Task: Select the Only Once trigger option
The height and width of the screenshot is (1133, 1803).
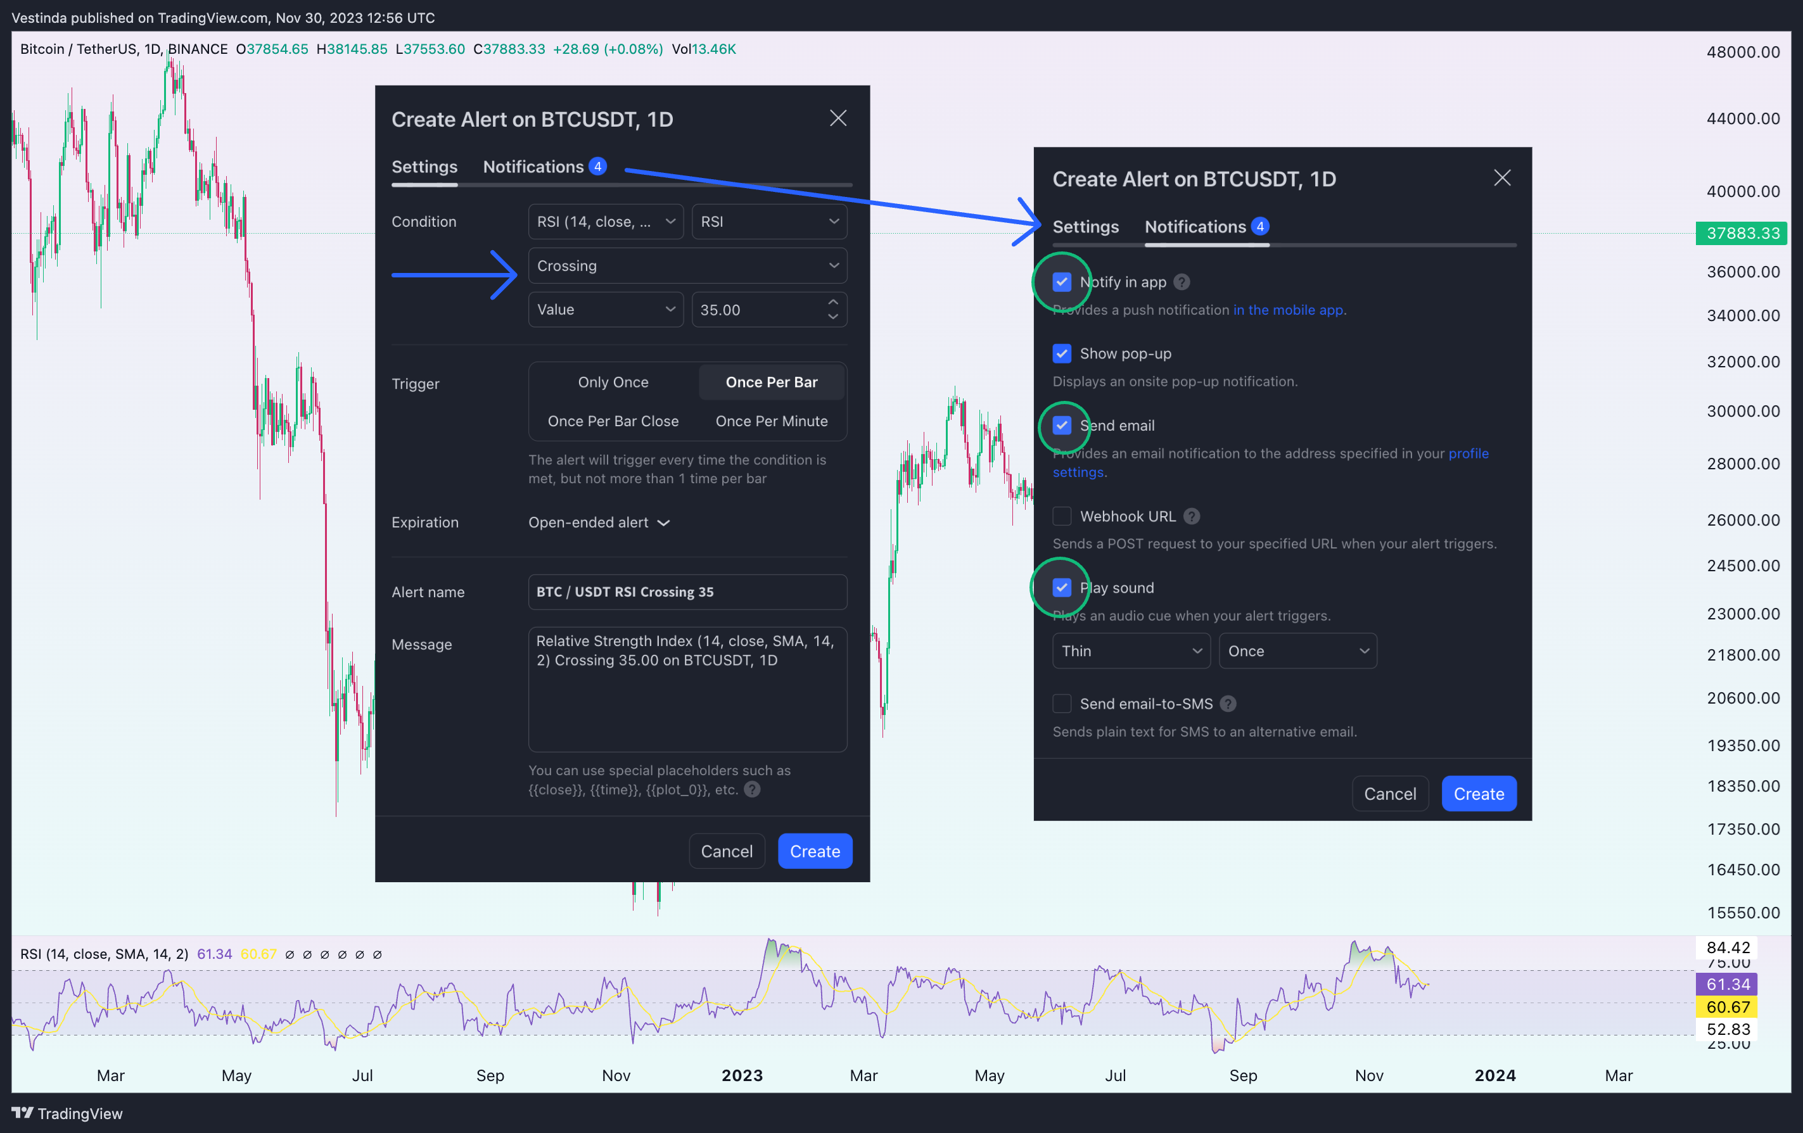Action: click(613, 383)
